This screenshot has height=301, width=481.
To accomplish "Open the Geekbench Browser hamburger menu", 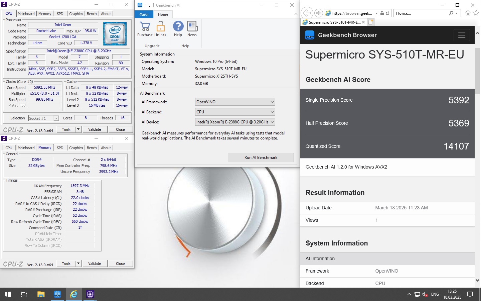I will [x=462, y=35].
